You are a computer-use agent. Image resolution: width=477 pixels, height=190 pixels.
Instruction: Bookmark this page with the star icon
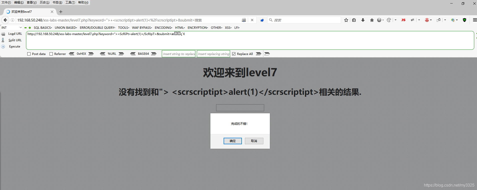pyautogui.click(x=346, y=20)
